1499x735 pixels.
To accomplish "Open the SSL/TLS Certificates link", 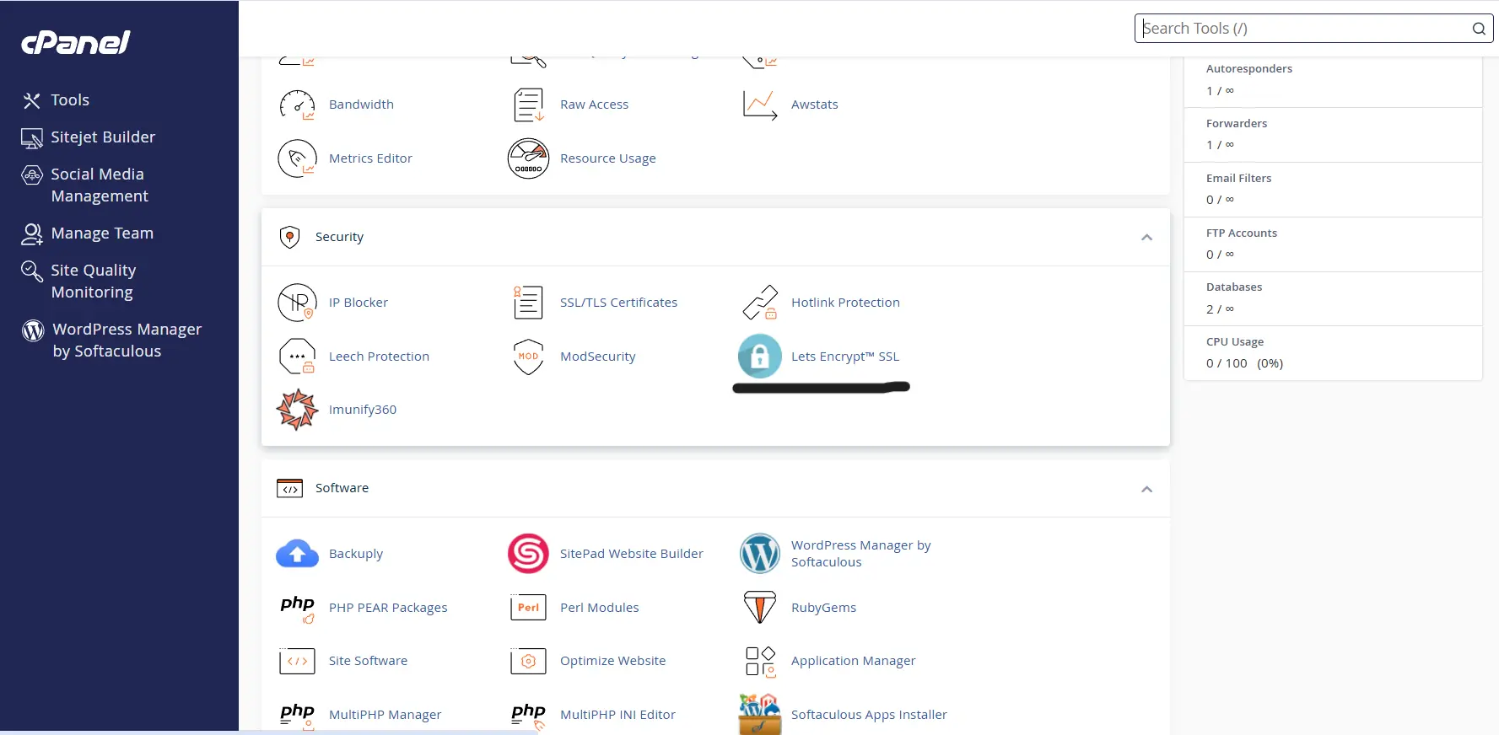I will click(618, 303).
